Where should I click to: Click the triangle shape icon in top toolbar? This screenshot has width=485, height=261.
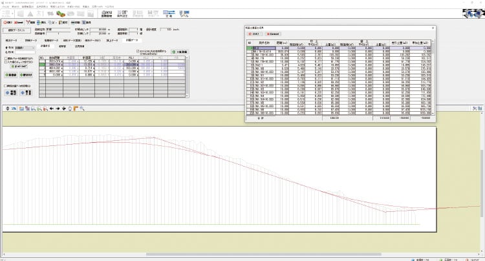[x=30, y=14]
